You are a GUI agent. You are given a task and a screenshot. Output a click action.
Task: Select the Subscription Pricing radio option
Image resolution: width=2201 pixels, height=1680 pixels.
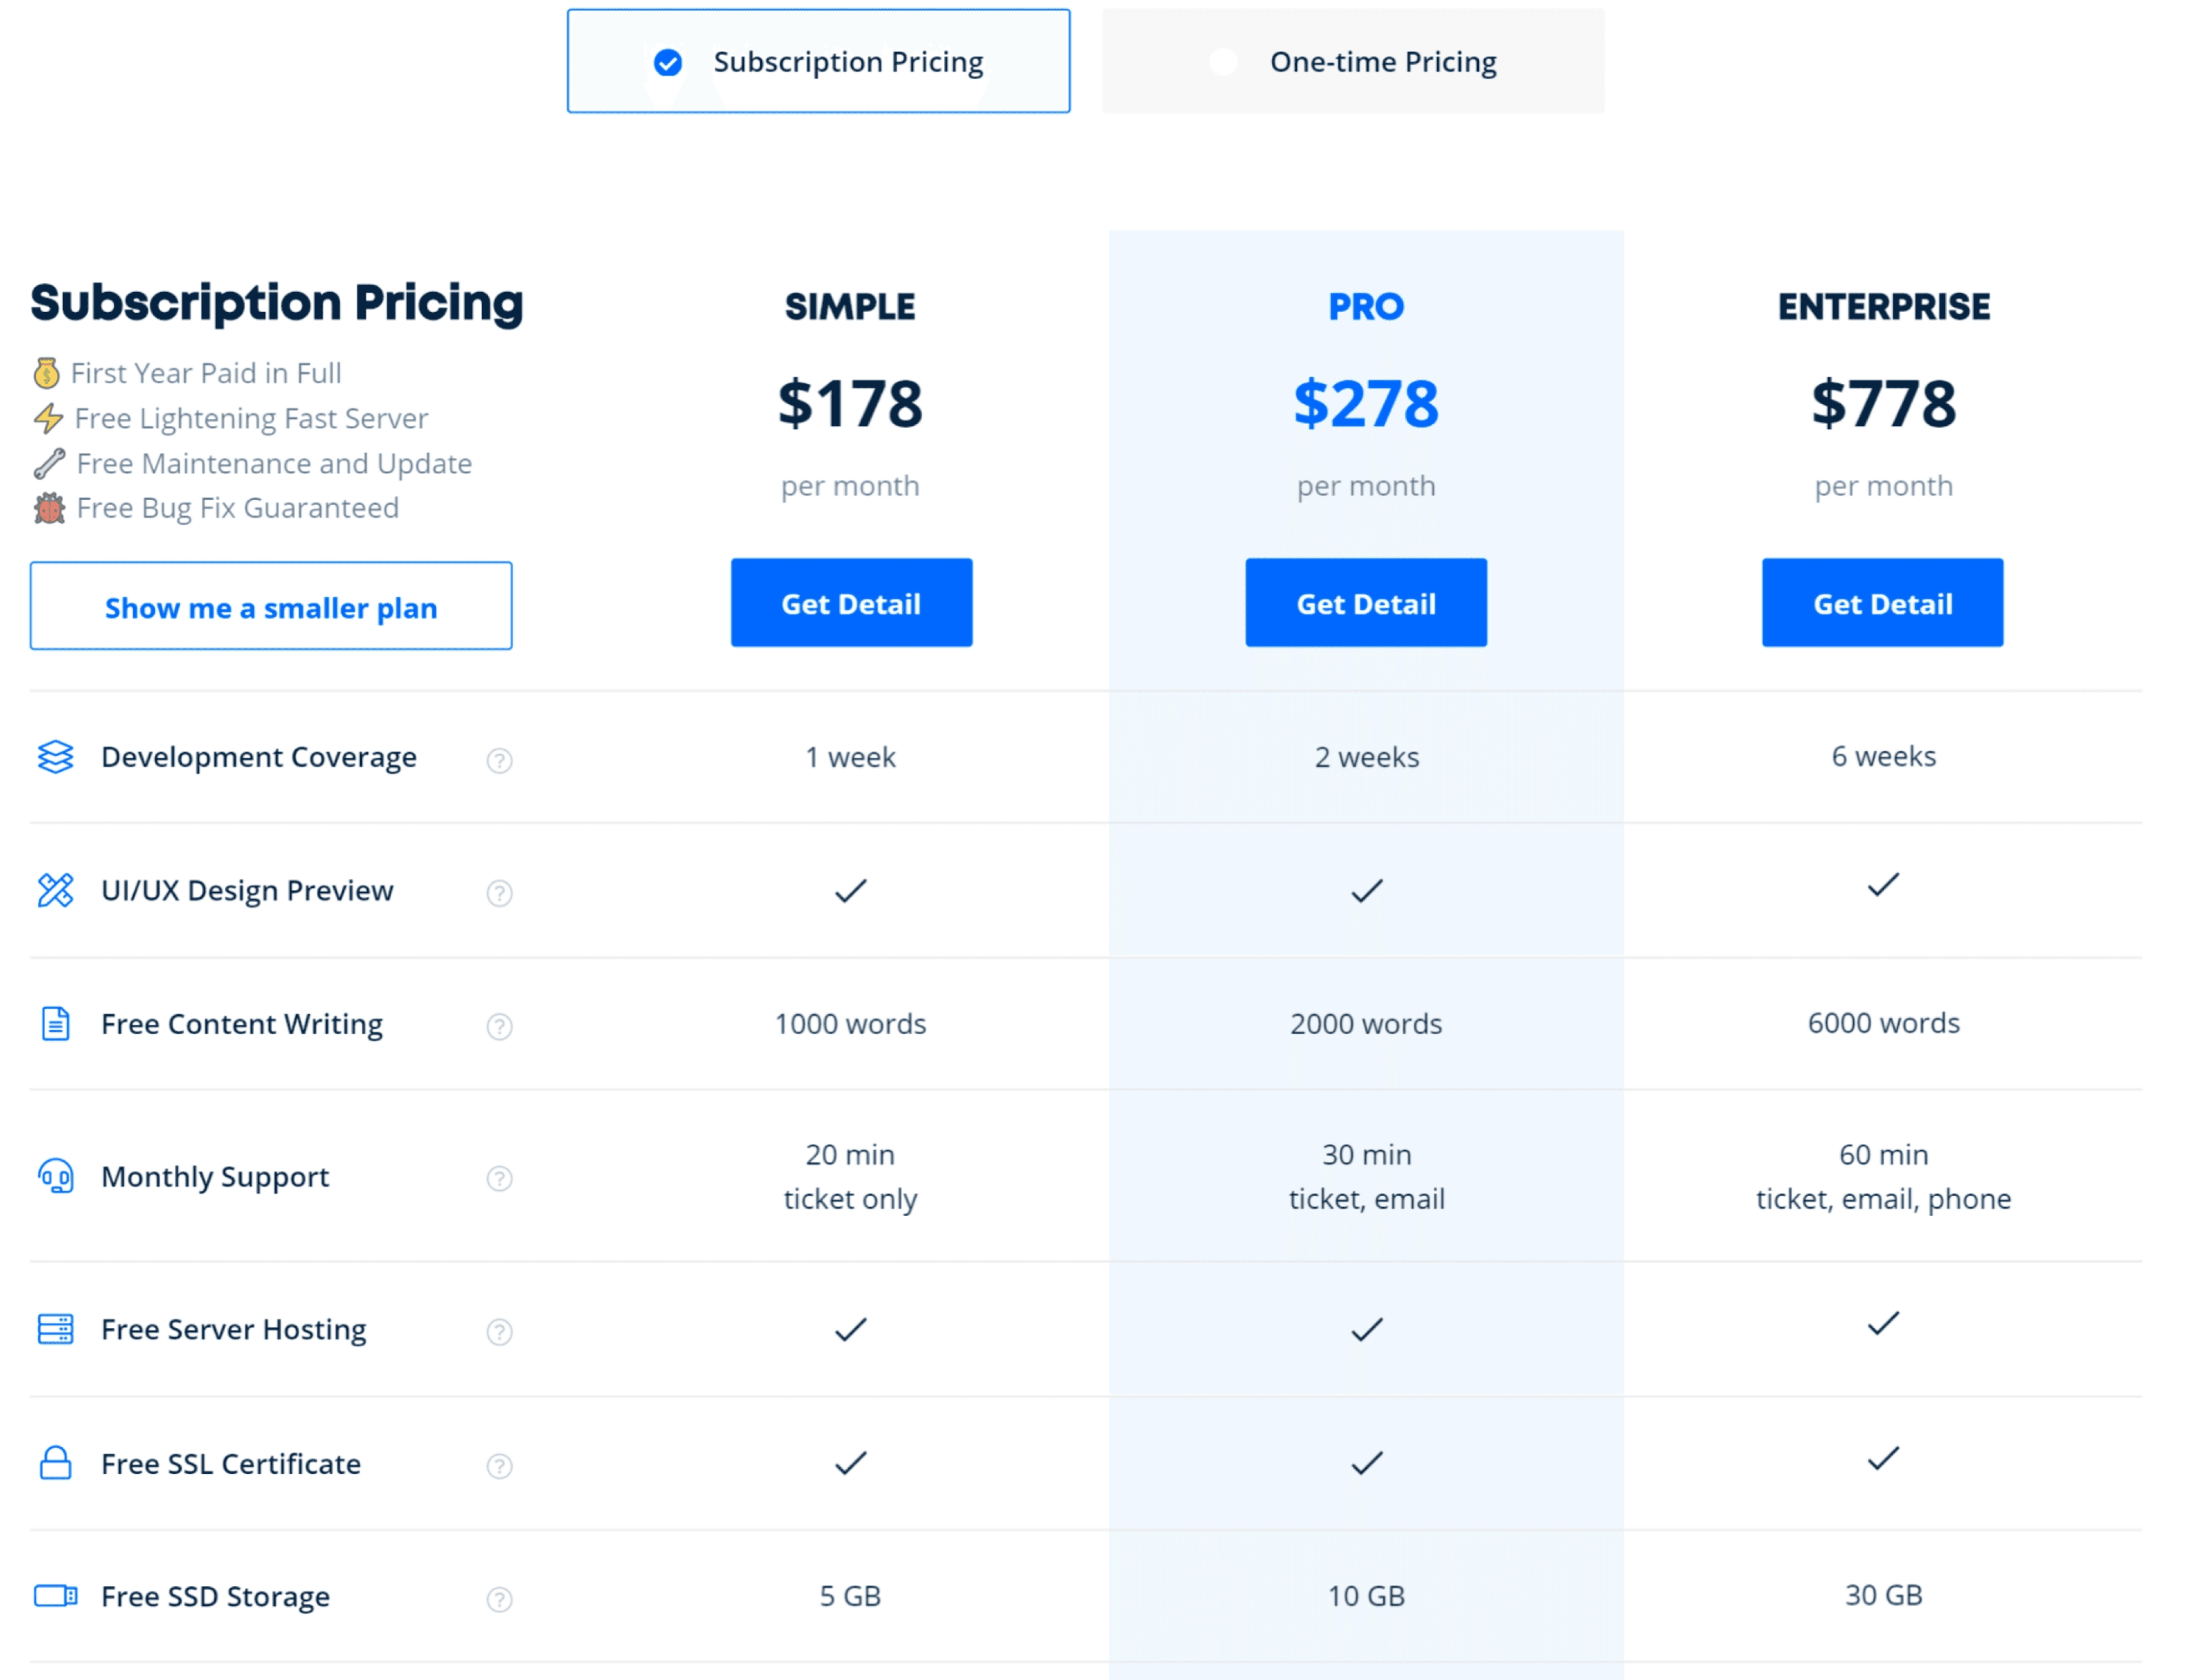click(818, 61)
